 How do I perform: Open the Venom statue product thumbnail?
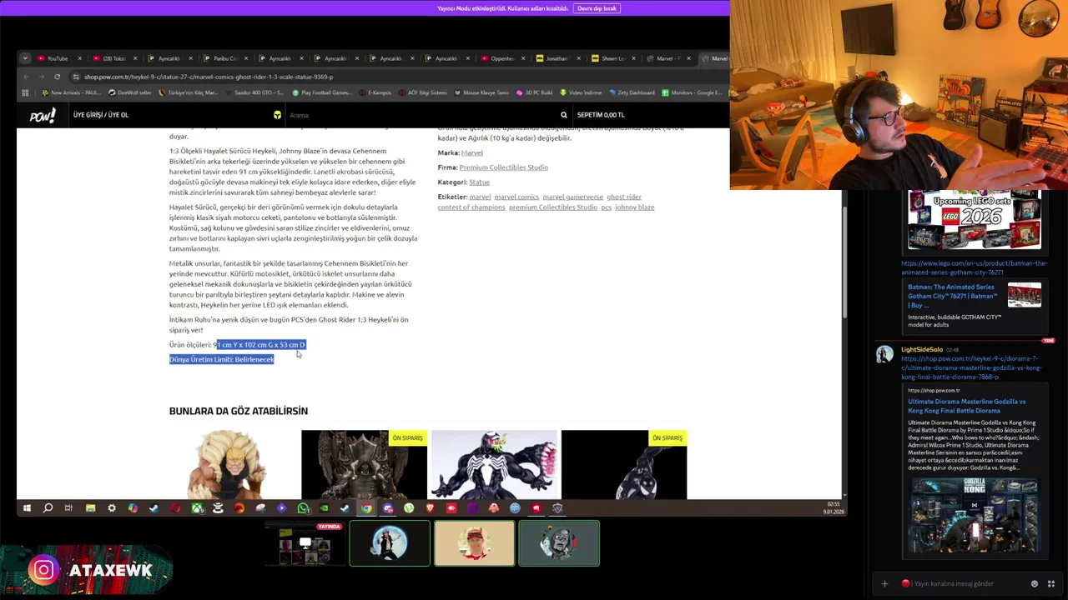[494, 464]
